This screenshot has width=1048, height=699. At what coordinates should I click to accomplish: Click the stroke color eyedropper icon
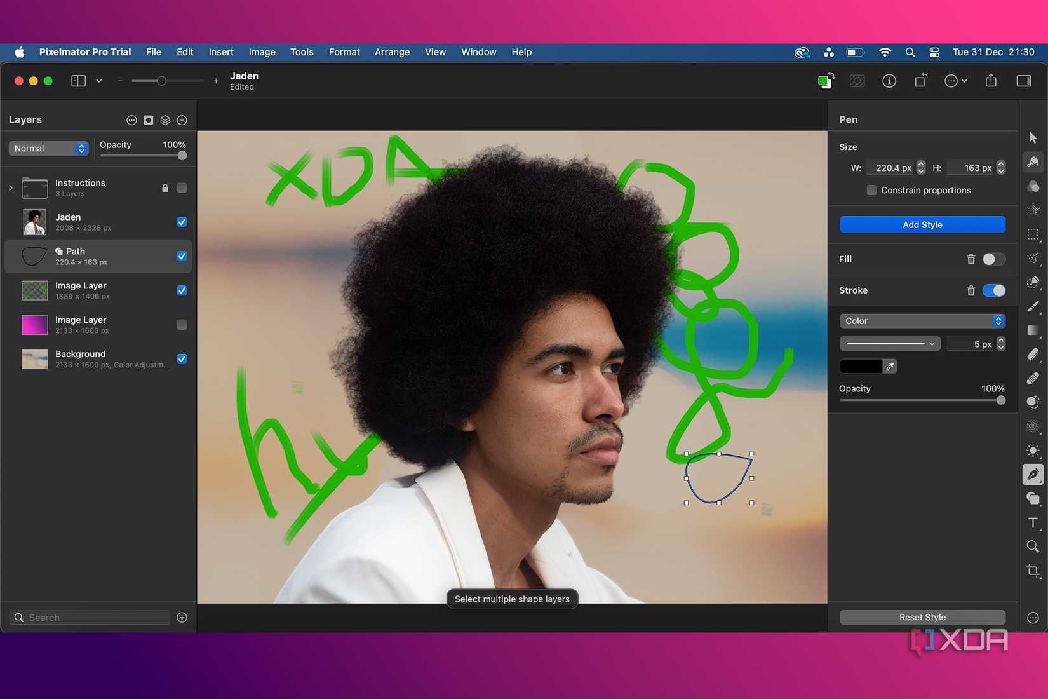point(890,366)
